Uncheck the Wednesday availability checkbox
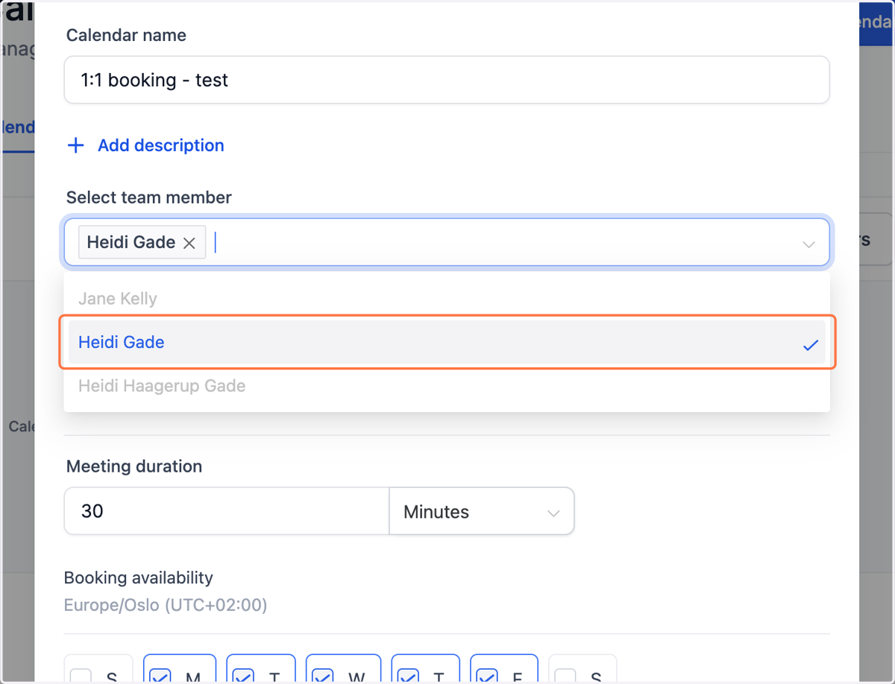Viewport: 895px width, 684px height. click(x=323, y=677)
